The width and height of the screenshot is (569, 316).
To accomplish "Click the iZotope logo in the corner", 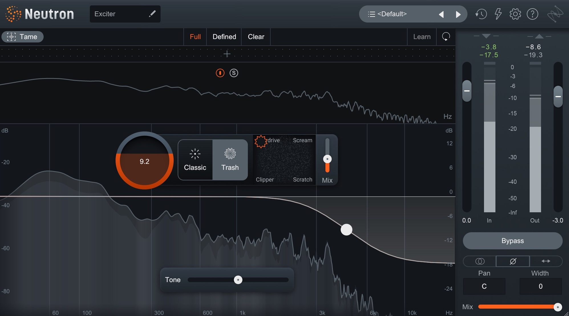I will tap(555, 14).
